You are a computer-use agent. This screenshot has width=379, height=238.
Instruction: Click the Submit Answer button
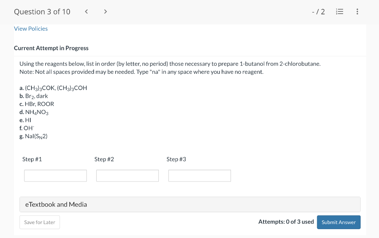click(x=338, y=222)
